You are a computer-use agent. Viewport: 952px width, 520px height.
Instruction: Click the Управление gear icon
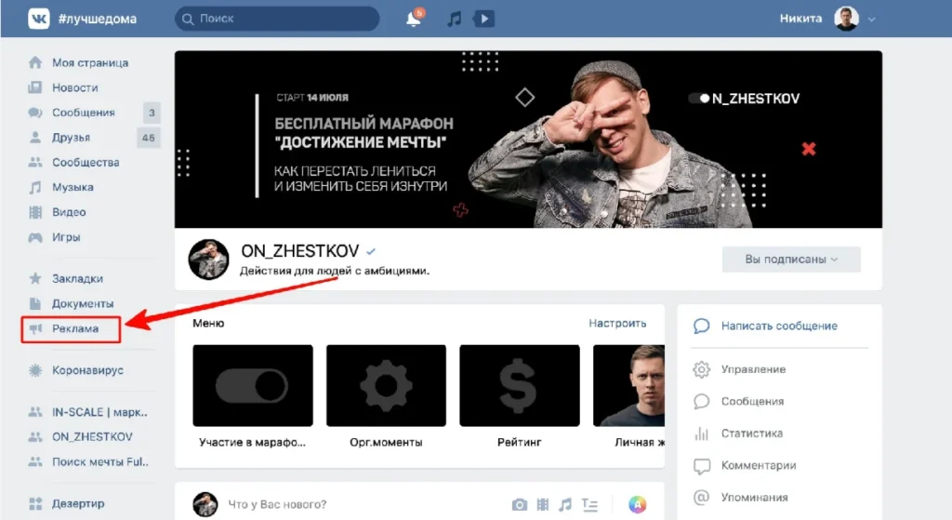[701, 369]
